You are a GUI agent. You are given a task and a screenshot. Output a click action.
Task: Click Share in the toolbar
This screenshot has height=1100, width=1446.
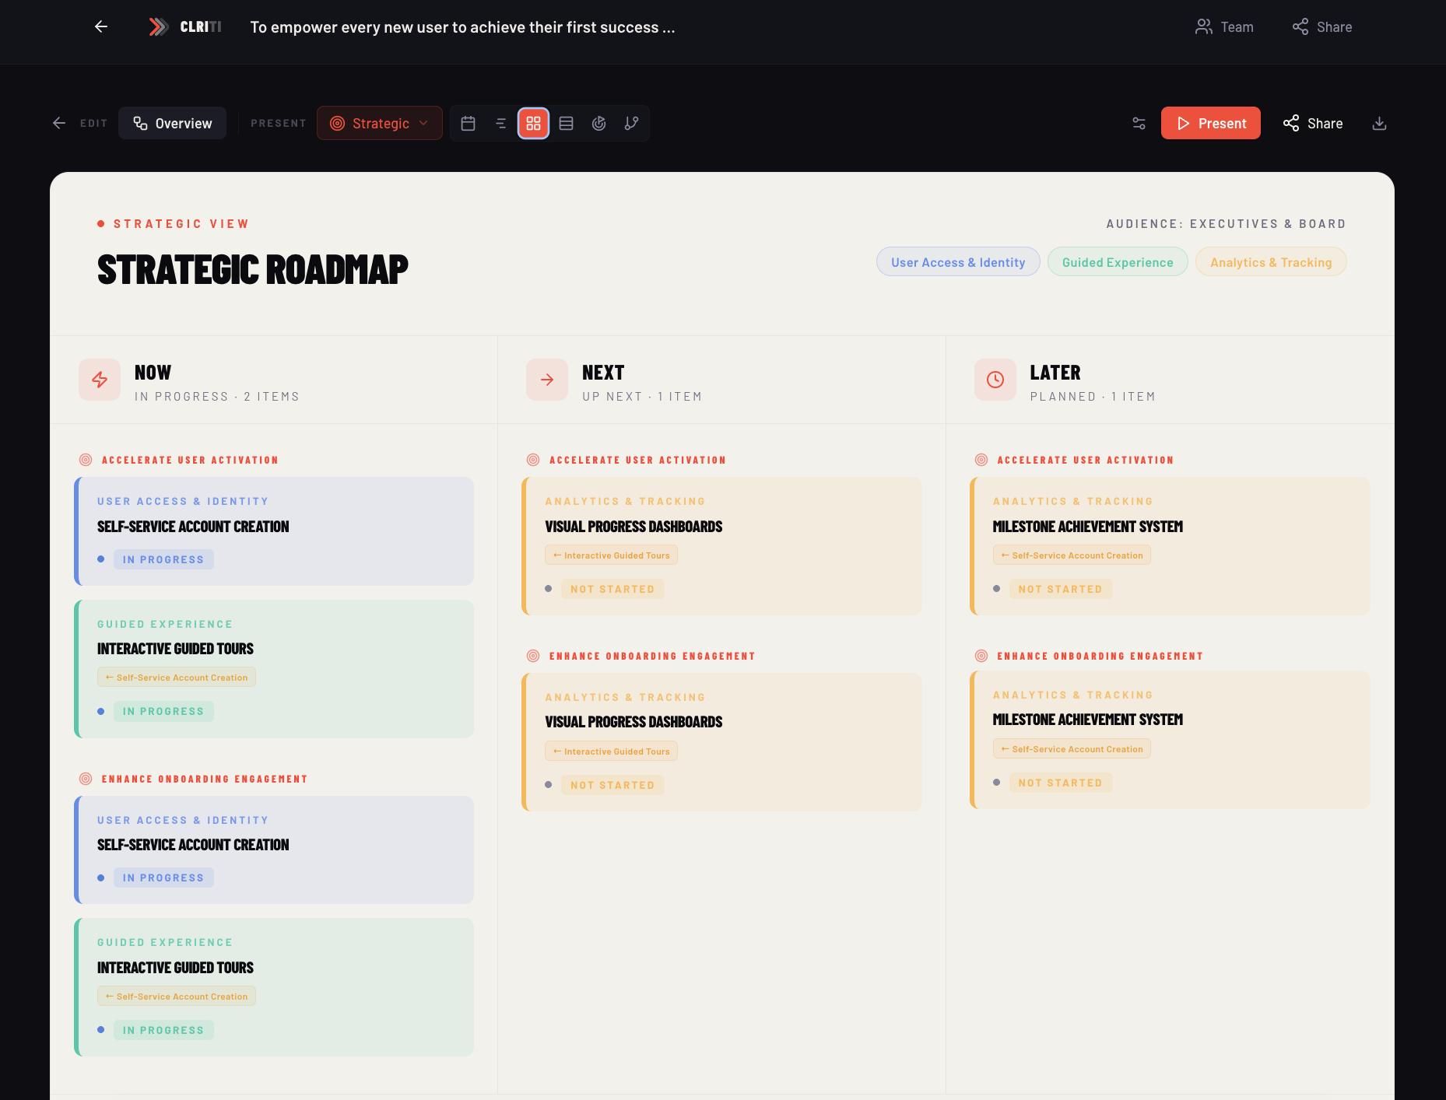click(x=1312, y=123)
